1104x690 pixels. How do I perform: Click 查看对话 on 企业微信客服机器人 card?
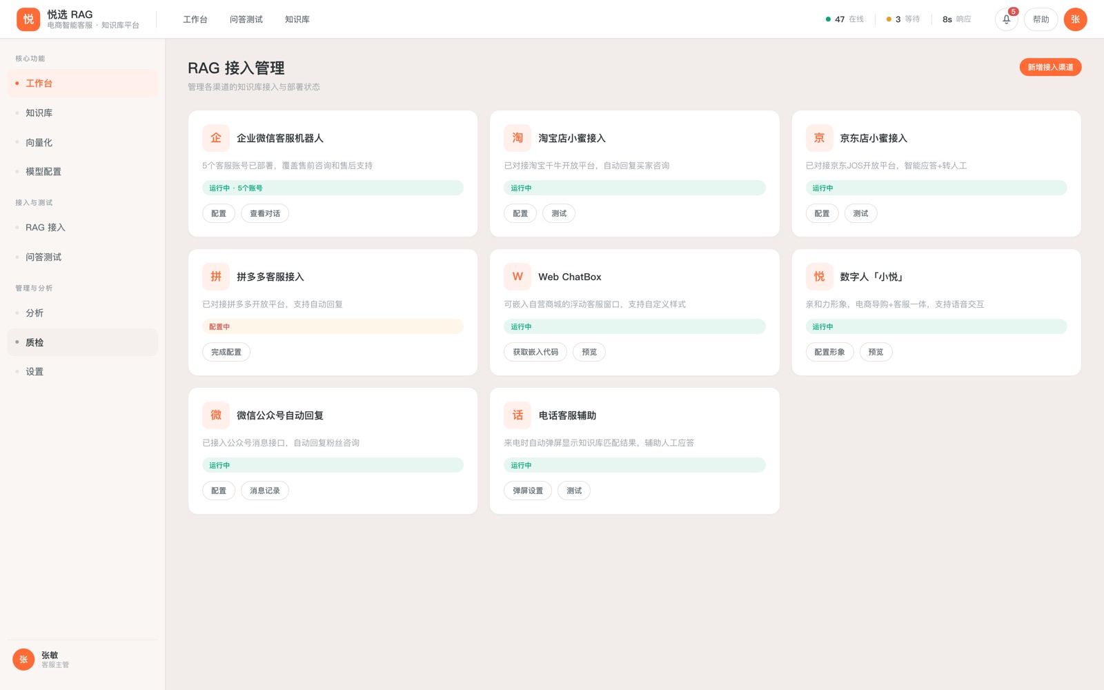[x=265, y=214]
